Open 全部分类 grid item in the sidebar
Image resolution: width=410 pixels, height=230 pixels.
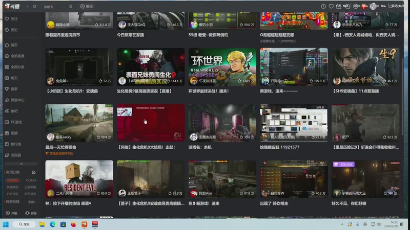coord(15,67)
